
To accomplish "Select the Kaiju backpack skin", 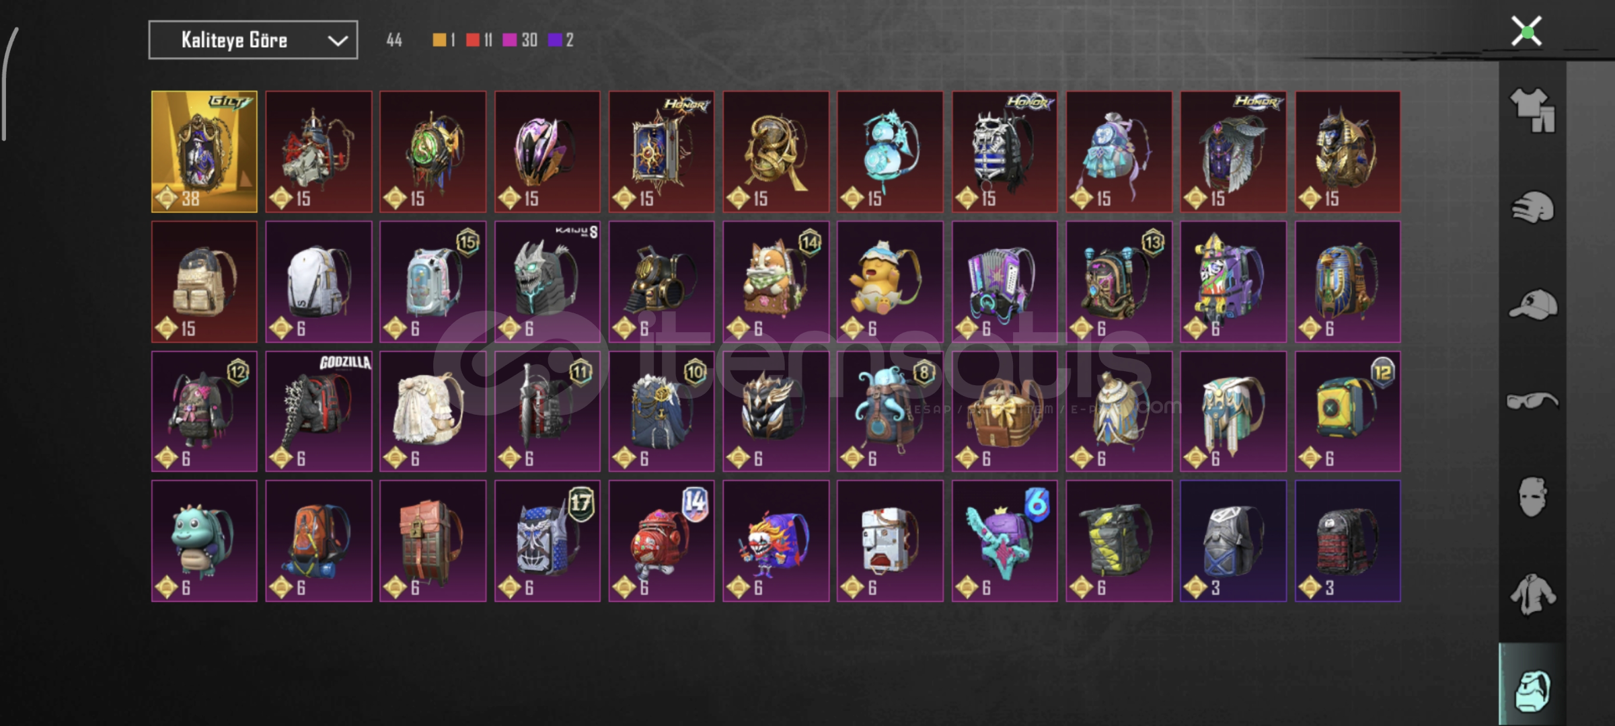I will click(x=548, y=282).
